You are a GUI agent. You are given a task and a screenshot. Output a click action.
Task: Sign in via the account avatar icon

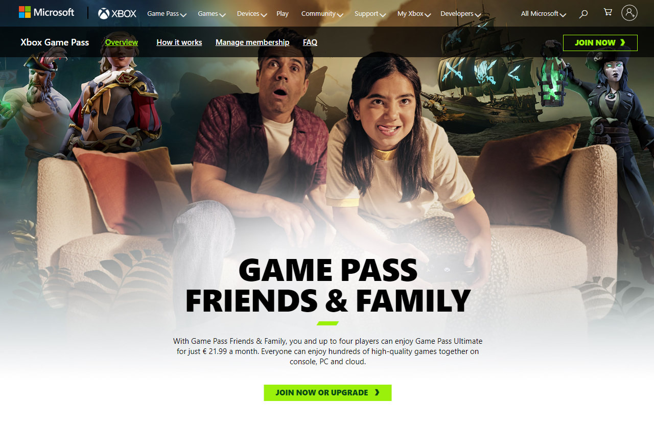click(x=629, y=12)
